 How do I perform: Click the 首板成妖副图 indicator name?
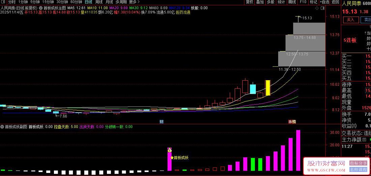(16, 127)
